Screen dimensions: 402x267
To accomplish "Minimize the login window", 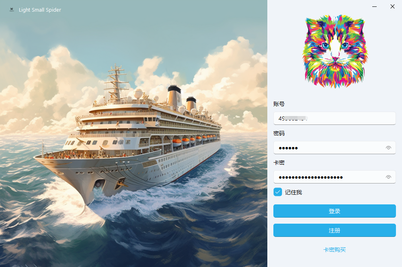I will [375, 6].
